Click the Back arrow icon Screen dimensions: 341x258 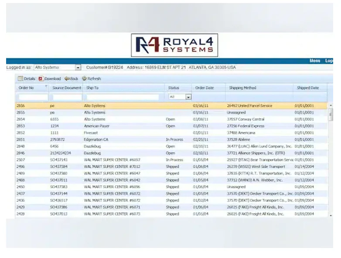click(x=67, y=78)
